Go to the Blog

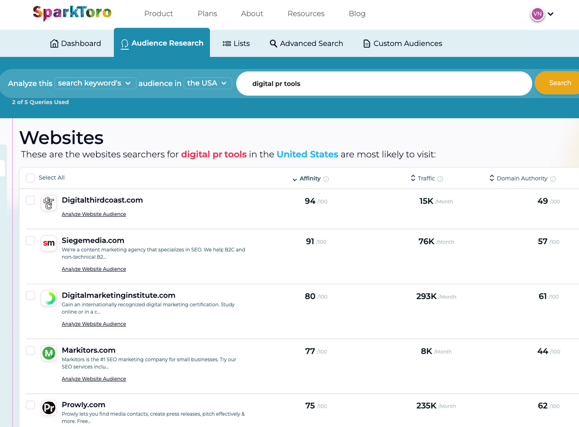pos(357,14)
